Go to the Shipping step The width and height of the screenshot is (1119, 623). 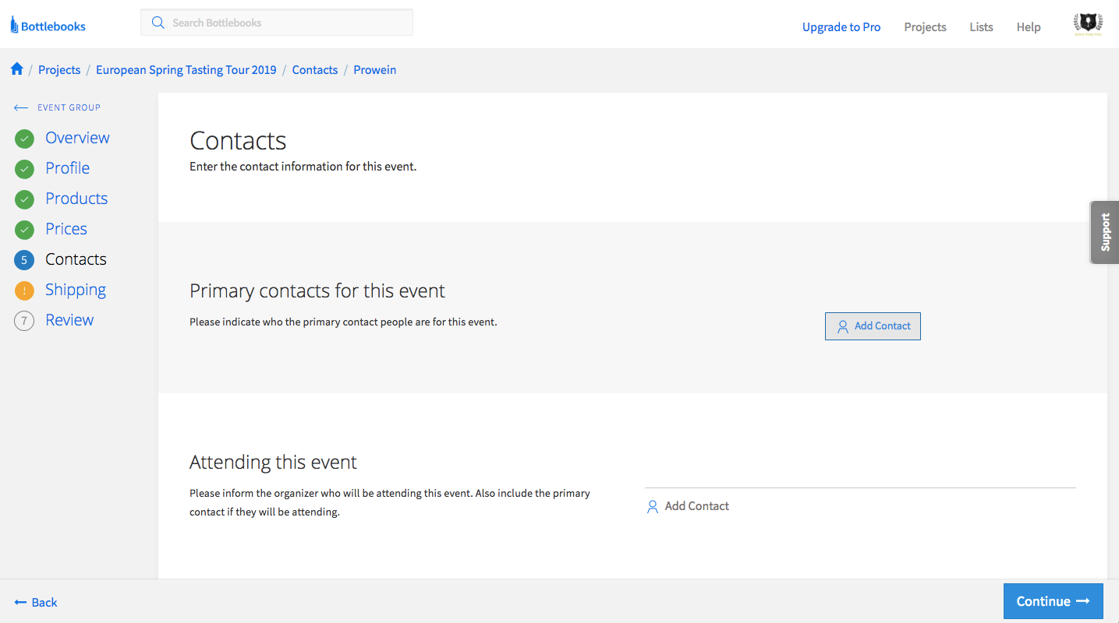[76, 290]
